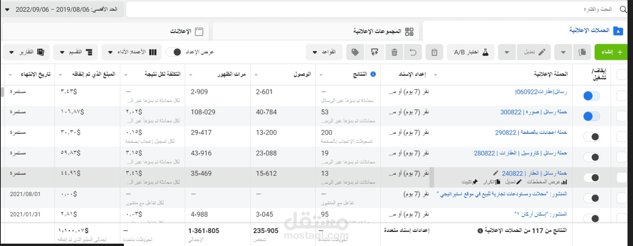Turn off campaign 300822 toggle

591,116
